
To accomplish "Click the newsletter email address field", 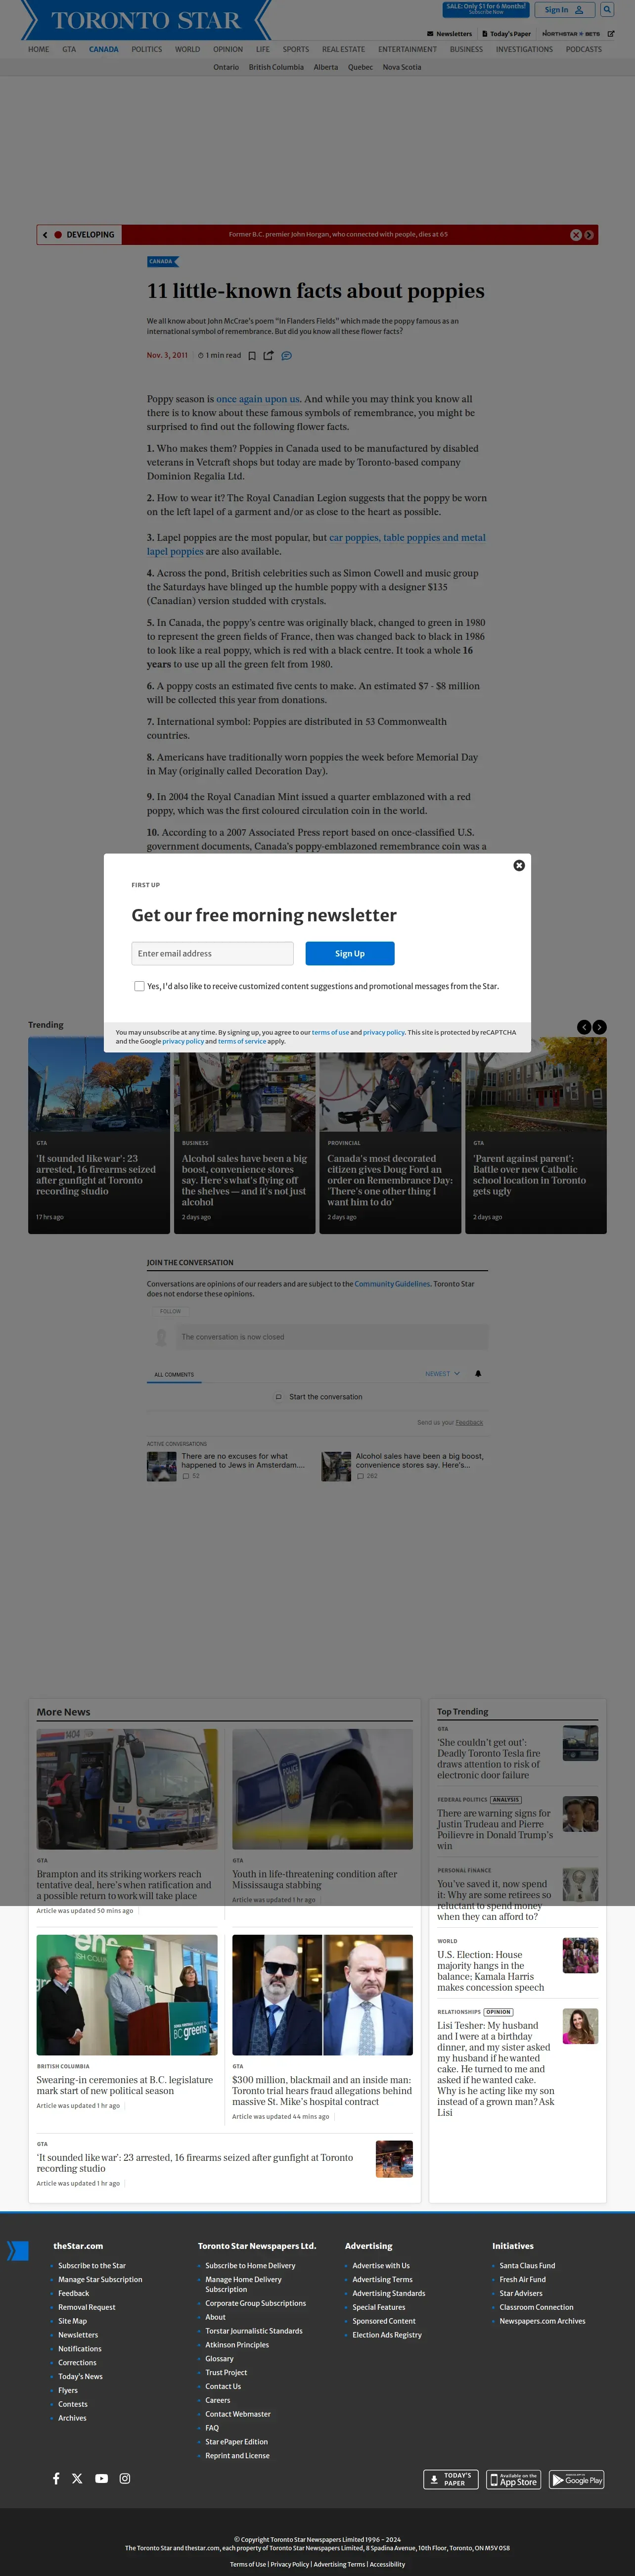I will point(212,953).
